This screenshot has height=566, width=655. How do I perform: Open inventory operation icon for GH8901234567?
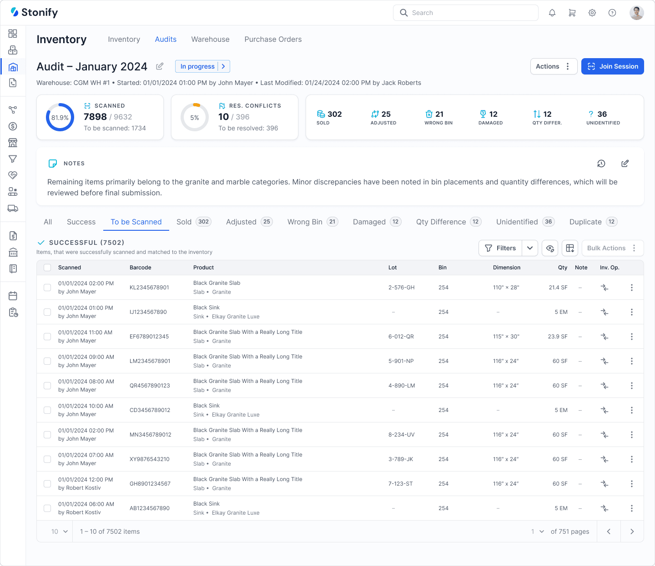pos(605,484)
